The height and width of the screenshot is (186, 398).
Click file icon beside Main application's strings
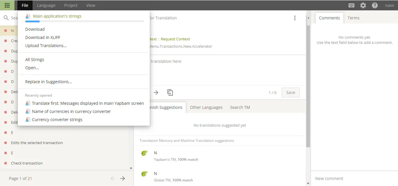click(28, 16)
